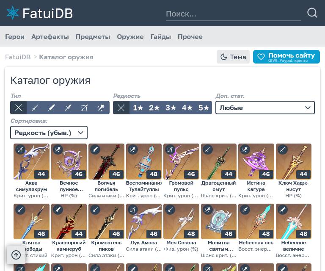Screen dimensions: 325x271
Task: Open the Меч Сокола weapon card
Action: tap(181, 228)
